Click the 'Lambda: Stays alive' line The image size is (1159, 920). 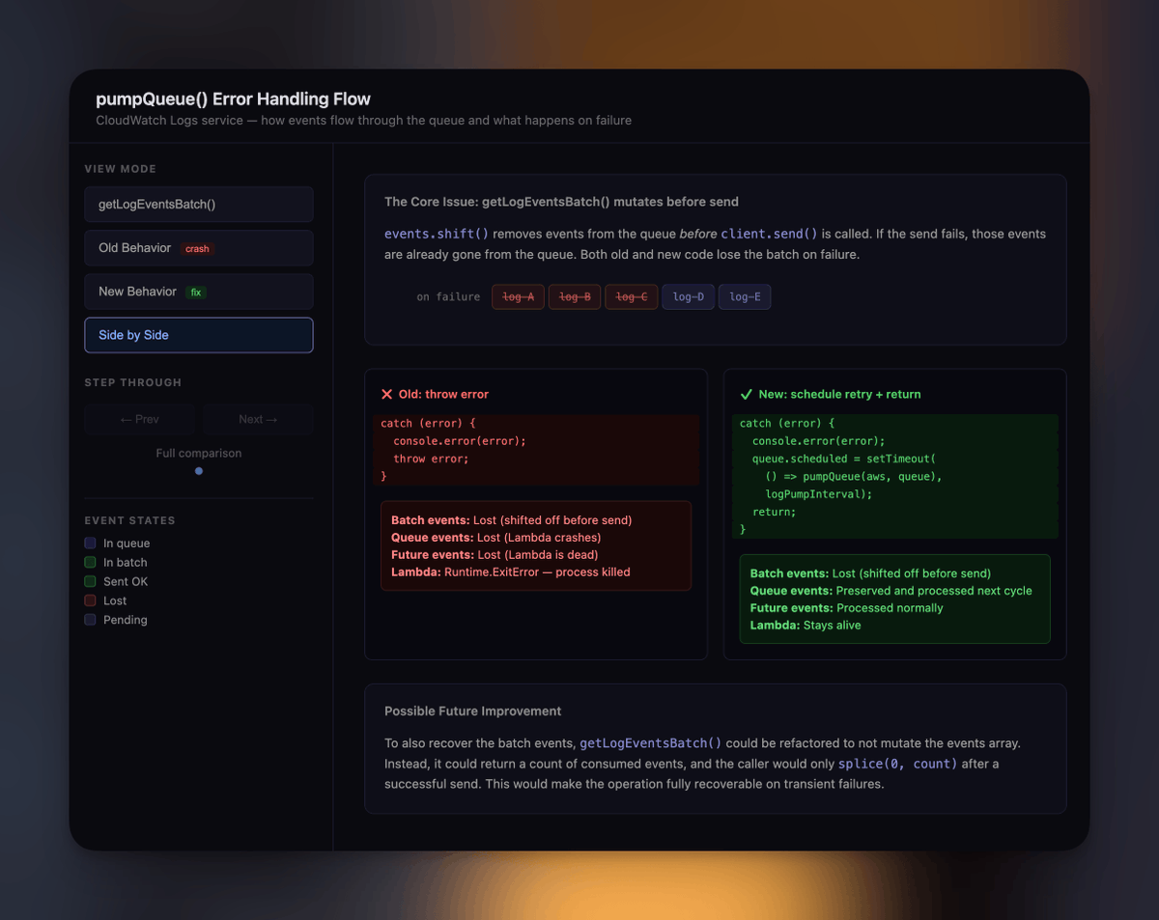[806, 626]
